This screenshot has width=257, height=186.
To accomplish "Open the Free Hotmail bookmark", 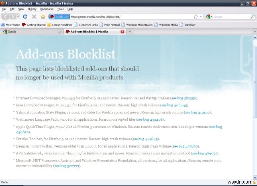I will 110,25.
